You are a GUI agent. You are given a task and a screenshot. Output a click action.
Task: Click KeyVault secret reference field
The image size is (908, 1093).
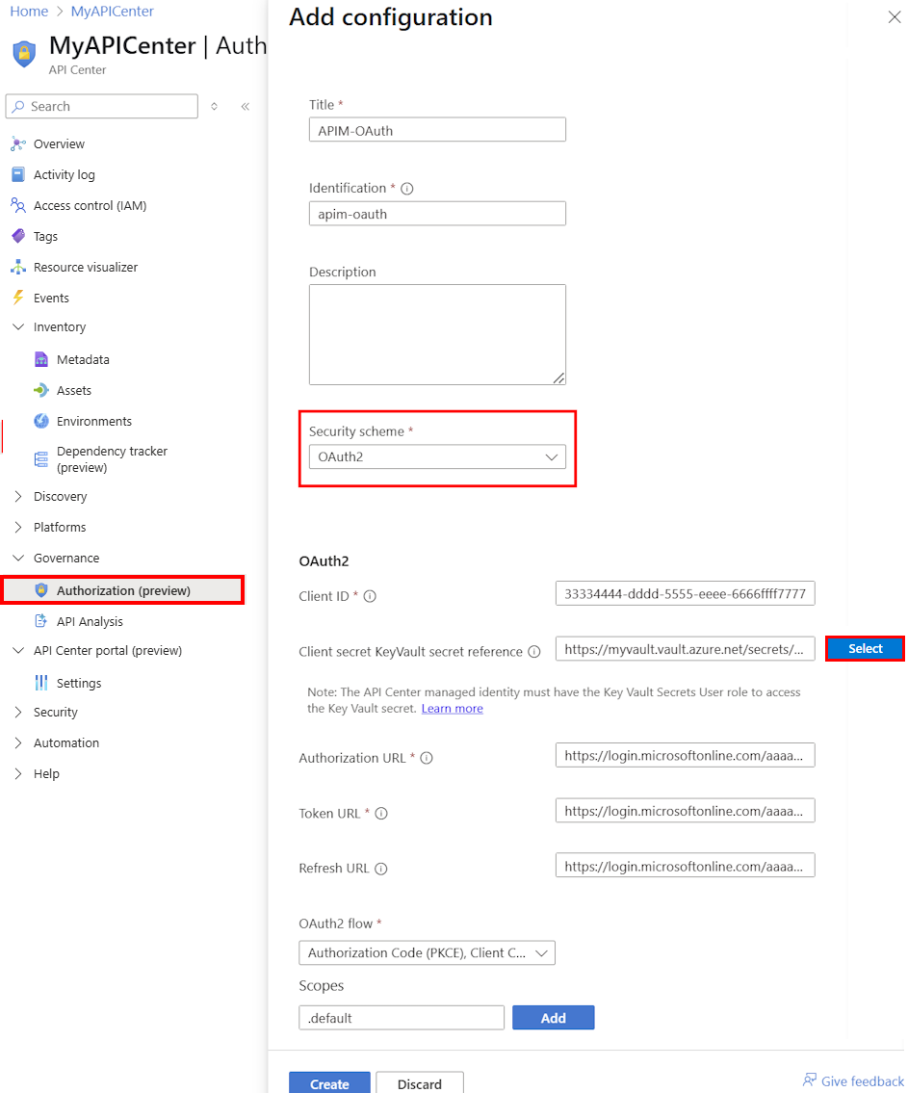click(685, 649)
